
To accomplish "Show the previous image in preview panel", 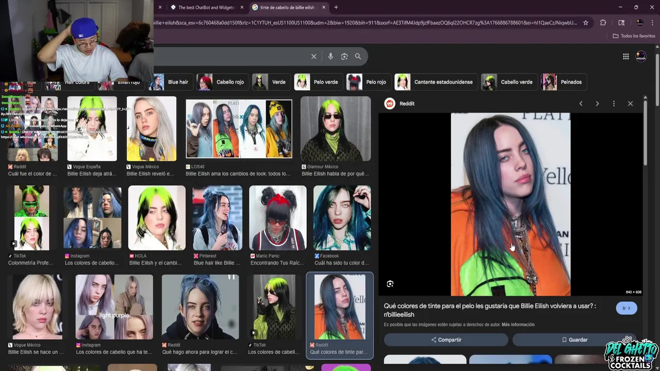I will [x=581, y=104].
